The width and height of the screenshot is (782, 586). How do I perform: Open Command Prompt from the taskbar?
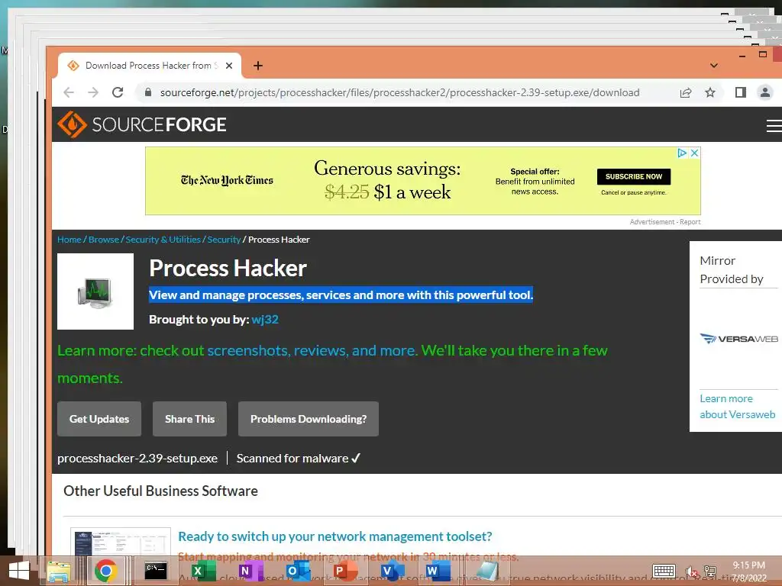point(155,570)
